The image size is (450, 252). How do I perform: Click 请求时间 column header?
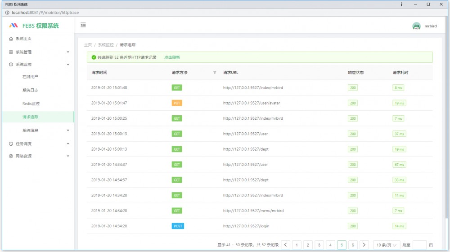(x=99, y=72)
